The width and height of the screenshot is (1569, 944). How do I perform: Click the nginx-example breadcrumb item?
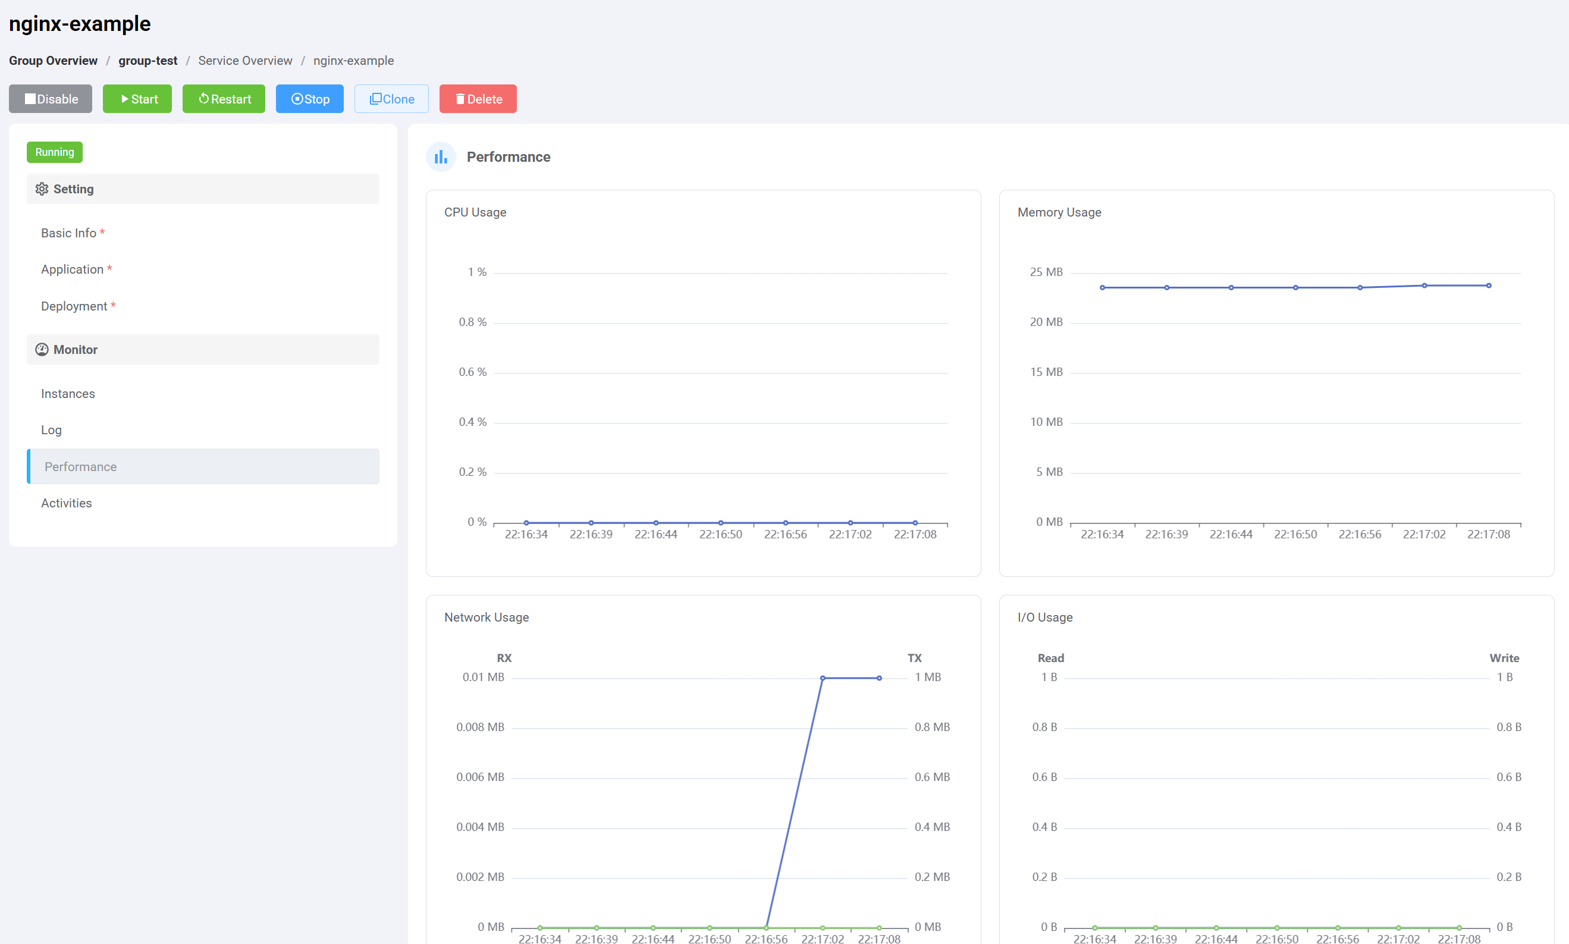coord(354,61)
